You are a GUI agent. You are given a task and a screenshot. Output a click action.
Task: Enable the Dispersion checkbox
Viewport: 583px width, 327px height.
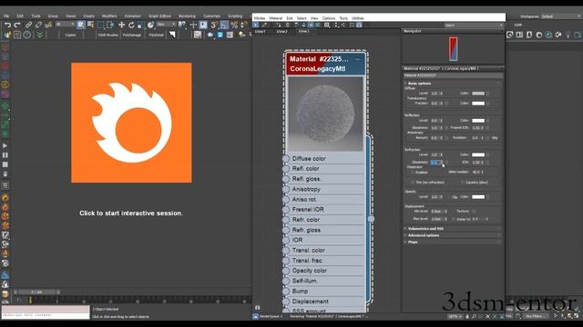tap(412, 173)
